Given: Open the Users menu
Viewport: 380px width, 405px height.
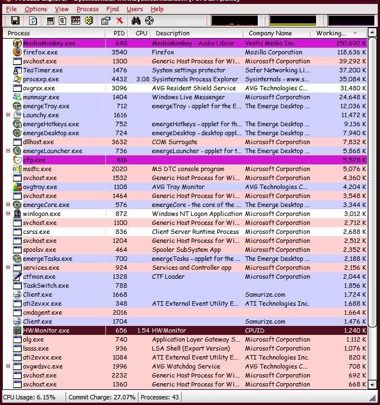Looking at the screenshot, I should click(x=135, y=9).
